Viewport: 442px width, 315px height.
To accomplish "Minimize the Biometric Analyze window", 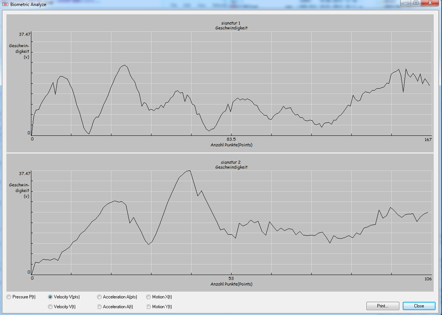I will 406,3.
